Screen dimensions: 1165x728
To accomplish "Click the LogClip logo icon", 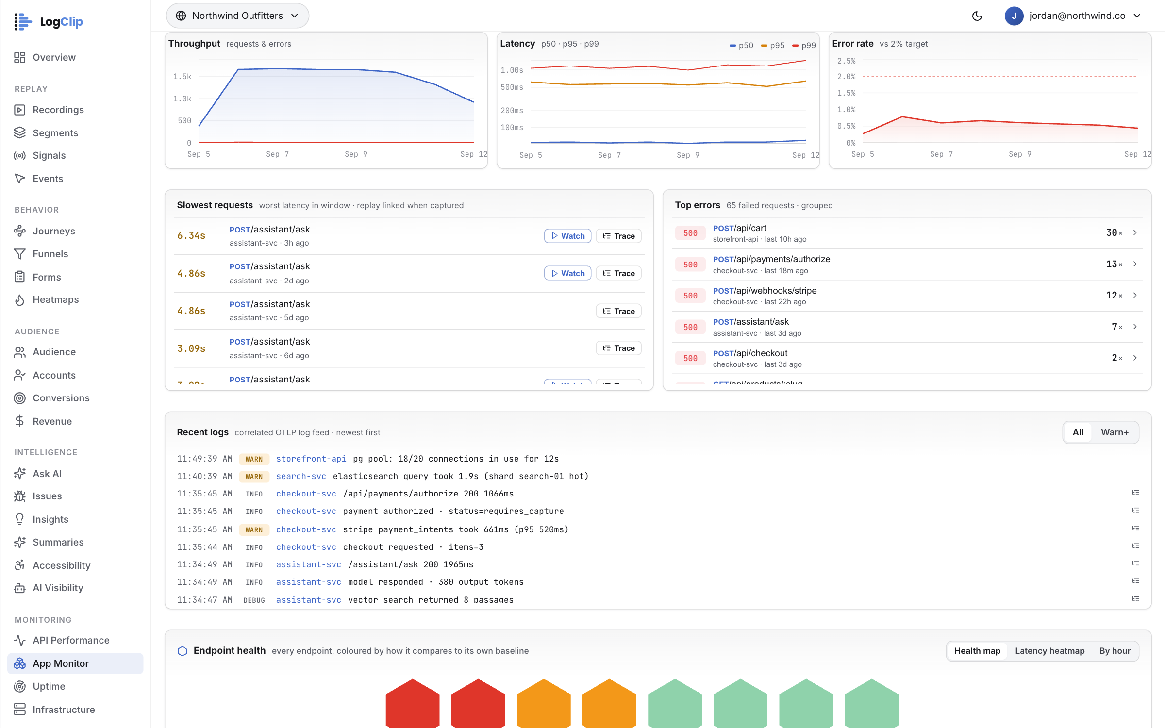I will pos(23,22).
